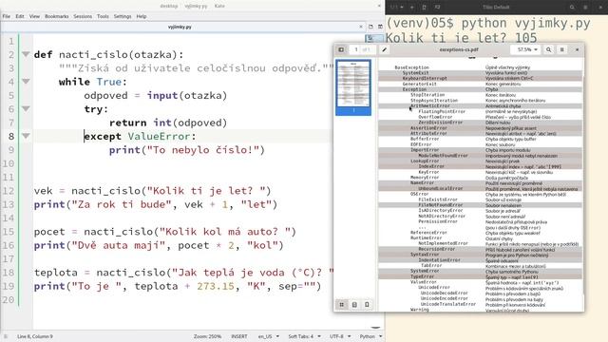608x342 pixels.
Task: Click 'python vyjimky.py' command in terminal
Action: tap(525, 23)
